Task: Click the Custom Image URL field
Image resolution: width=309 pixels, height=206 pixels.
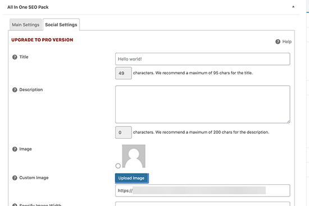Action: 203,190
